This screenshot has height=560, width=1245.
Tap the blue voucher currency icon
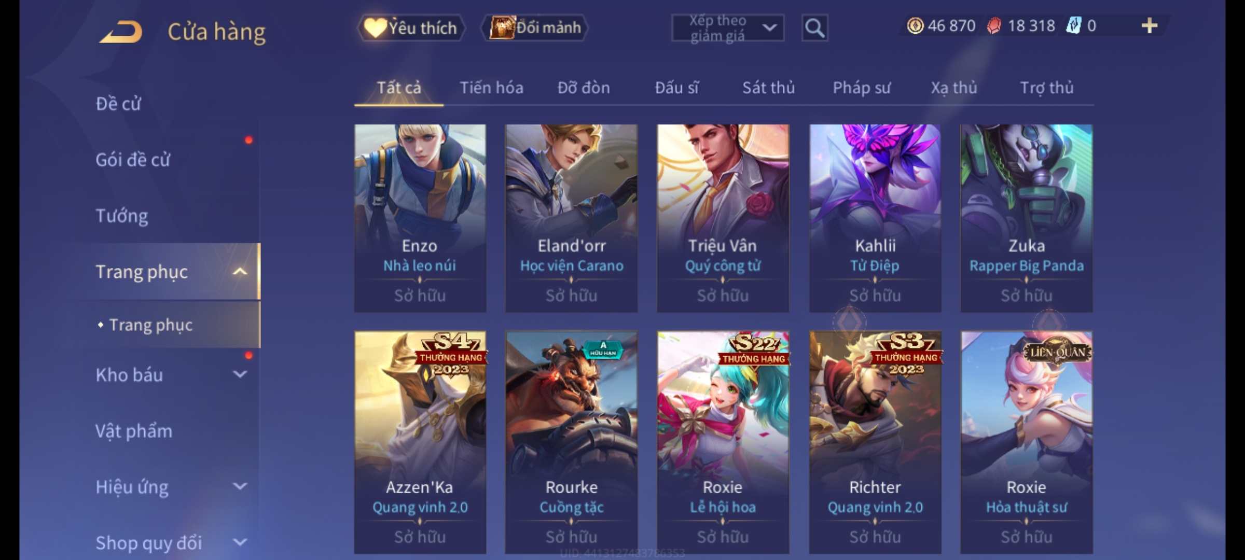coord(1073,25)
